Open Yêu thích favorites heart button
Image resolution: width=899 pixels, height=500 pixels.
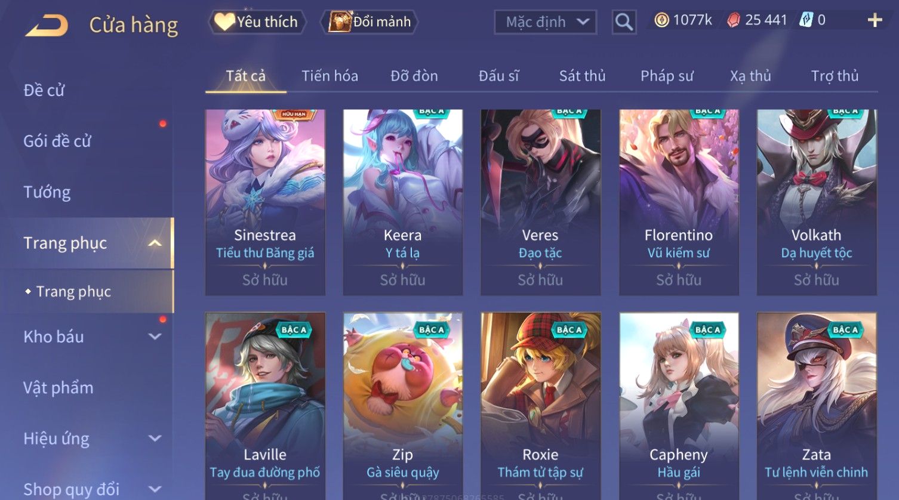pos(257,22)
